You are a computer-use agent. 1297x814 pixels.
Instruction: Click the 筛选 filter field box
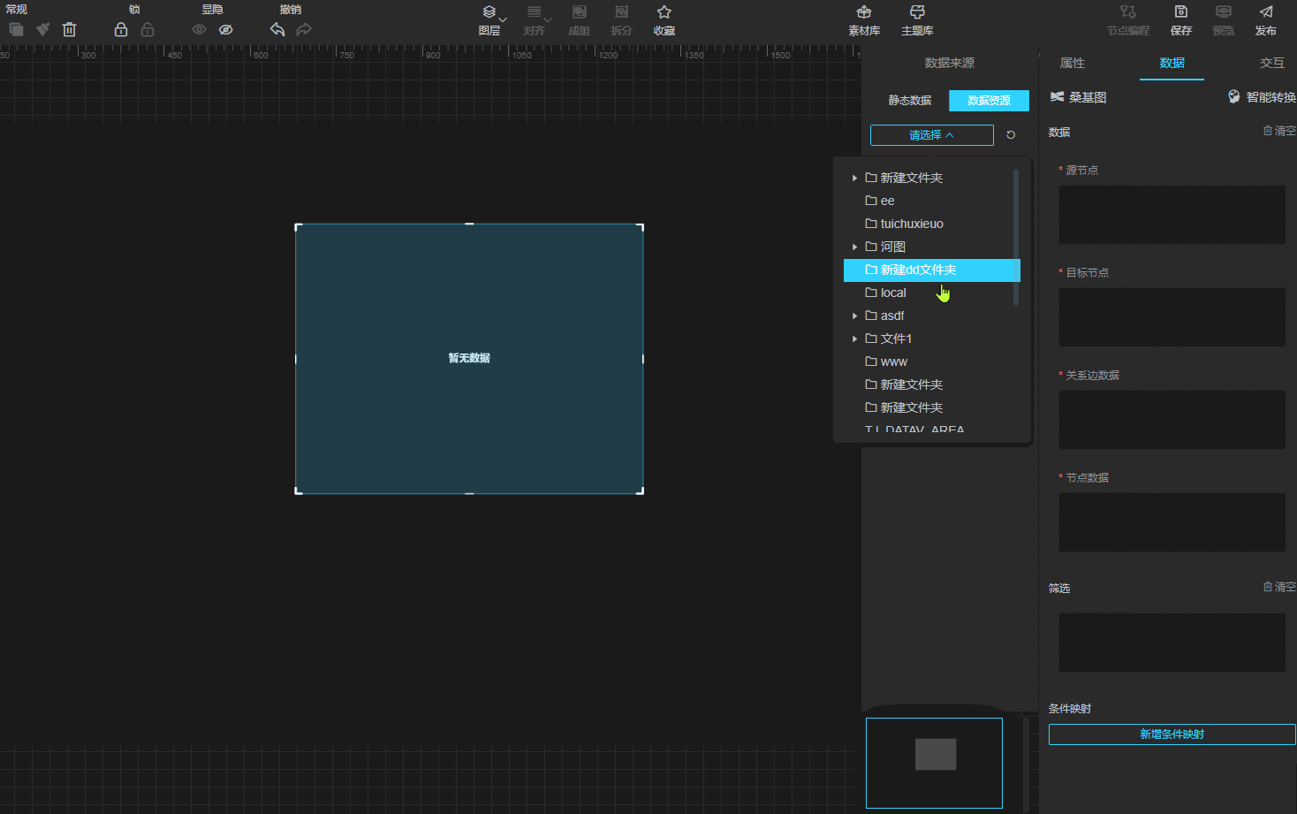1172,643
